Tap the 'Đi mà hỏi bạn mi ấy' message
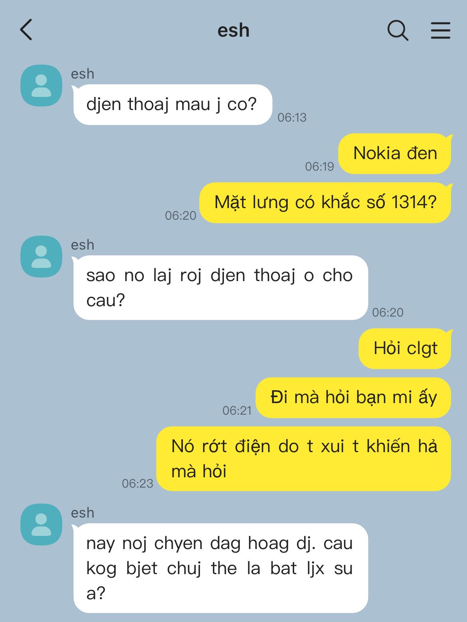 [353, 398]
